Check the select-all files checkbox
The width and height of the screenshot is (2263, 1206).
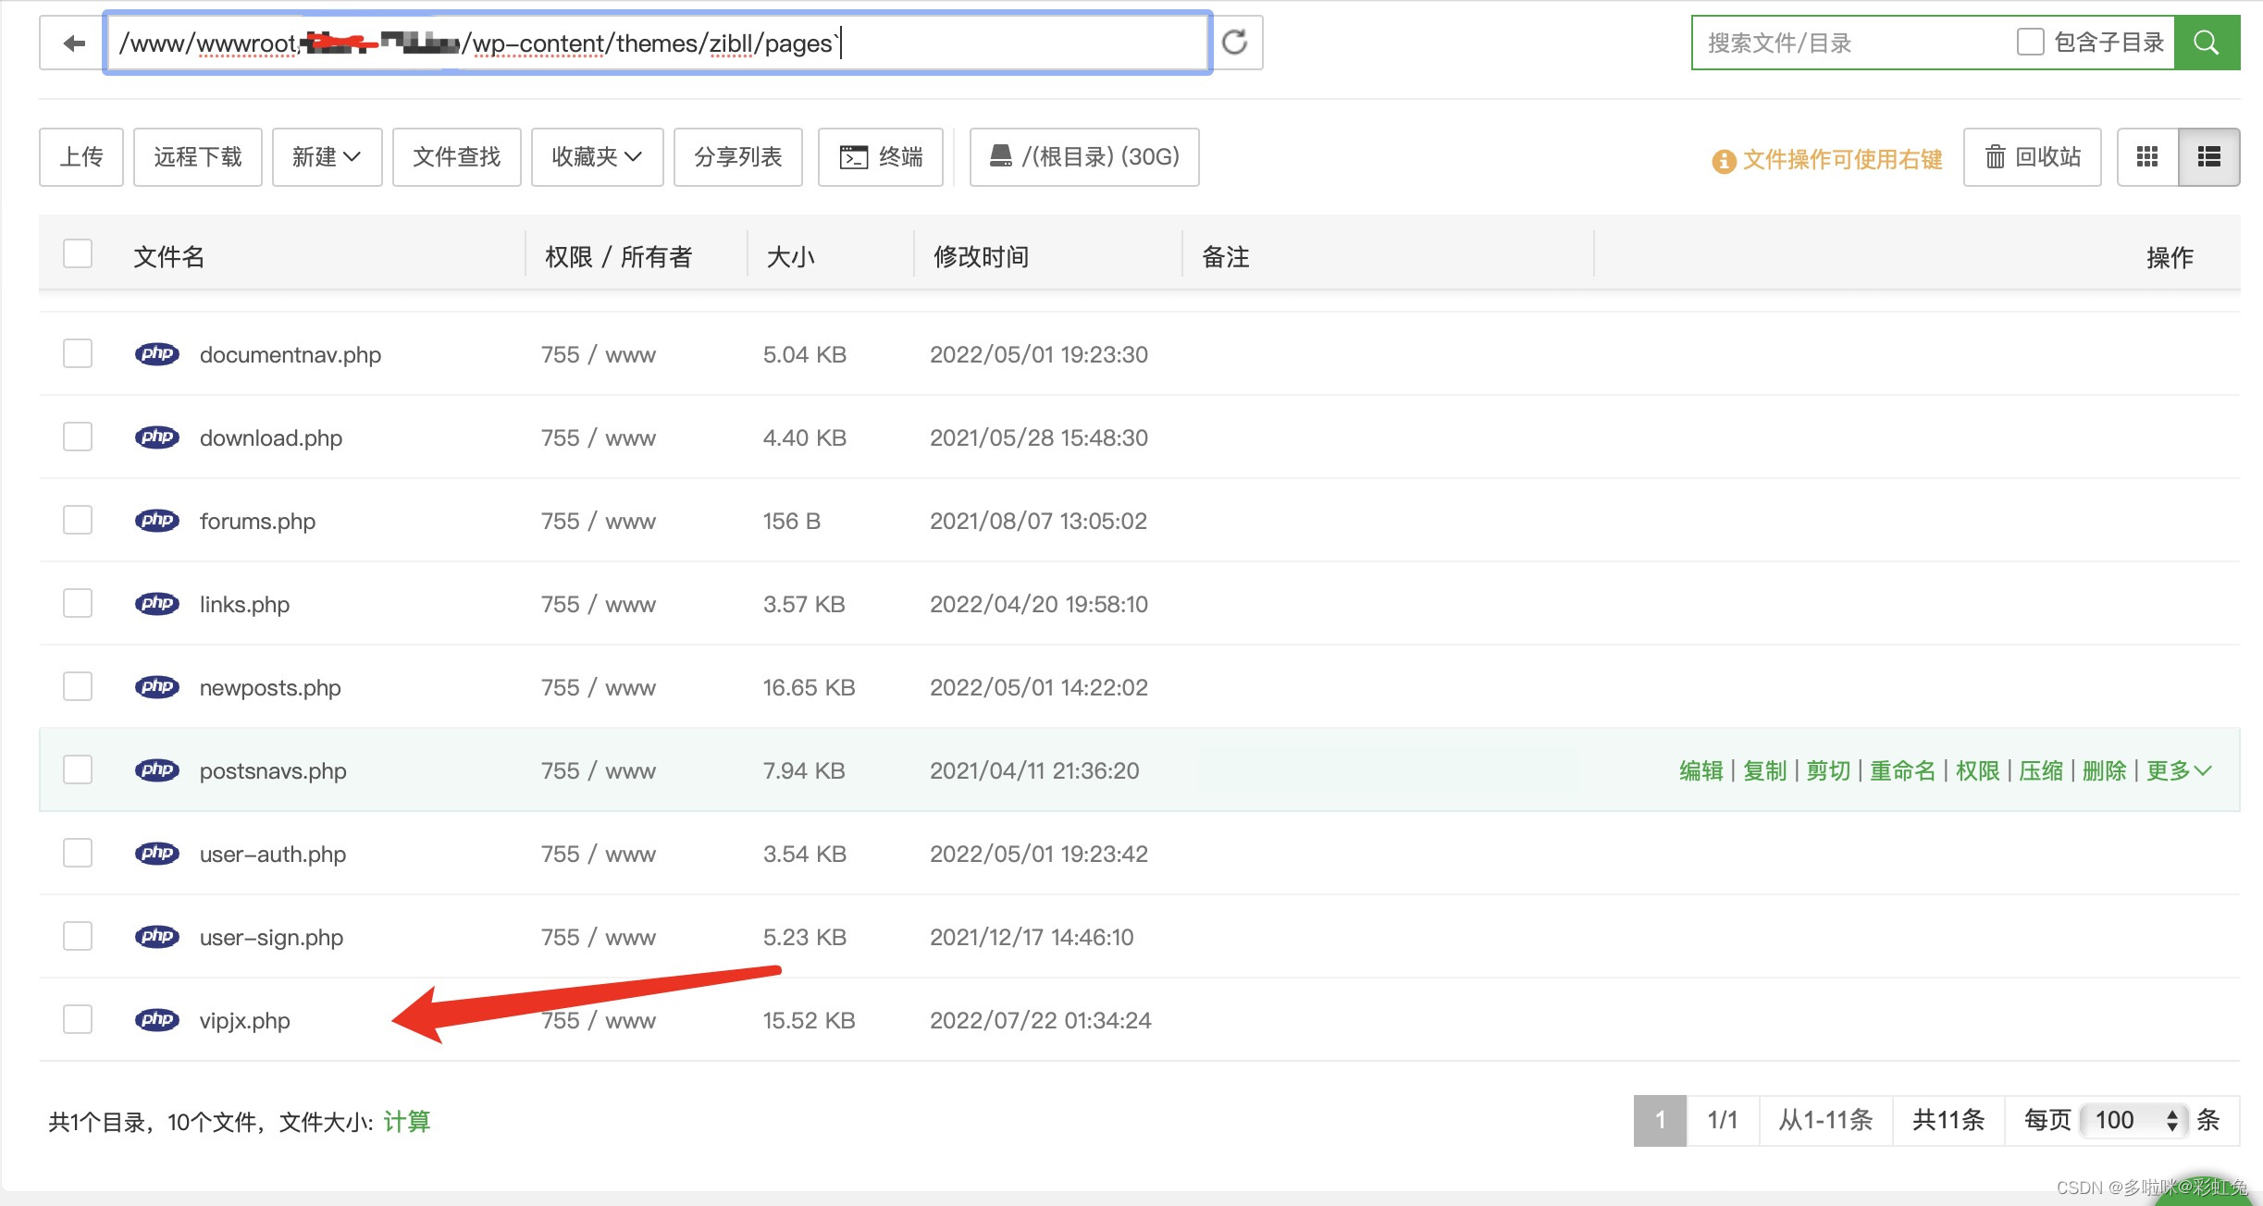point(78,253)
